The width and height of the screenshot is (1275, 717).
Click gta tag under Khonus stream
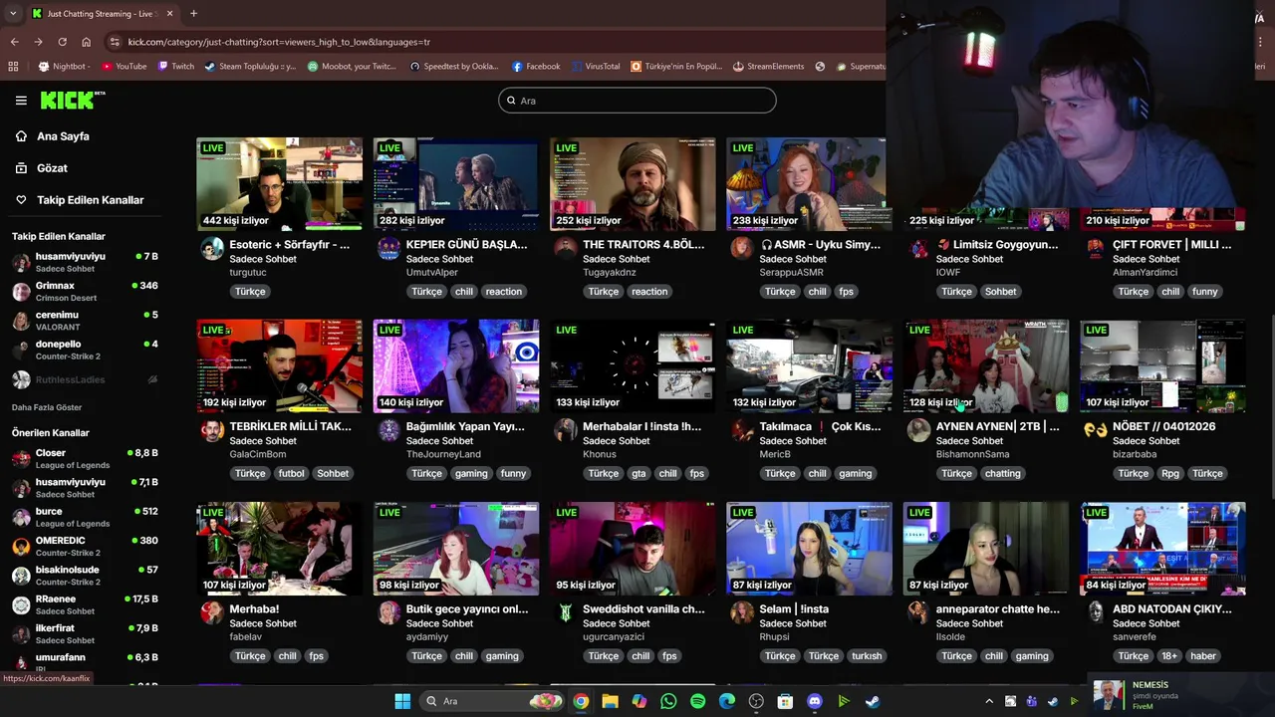click(638, 474)
